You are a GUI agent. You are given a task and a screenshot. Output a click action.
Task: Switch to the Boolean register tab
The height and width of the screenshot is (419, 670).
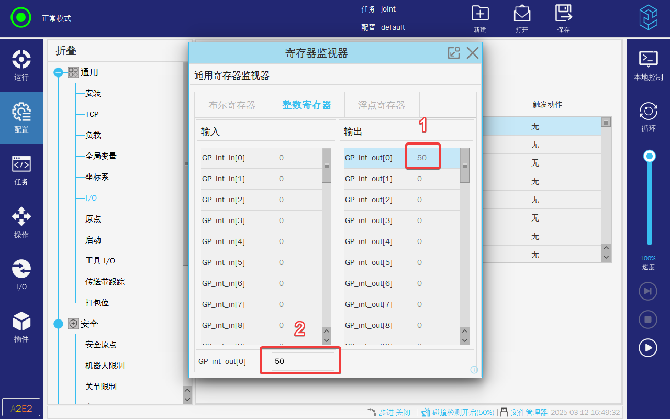click(x=232, y=105)
